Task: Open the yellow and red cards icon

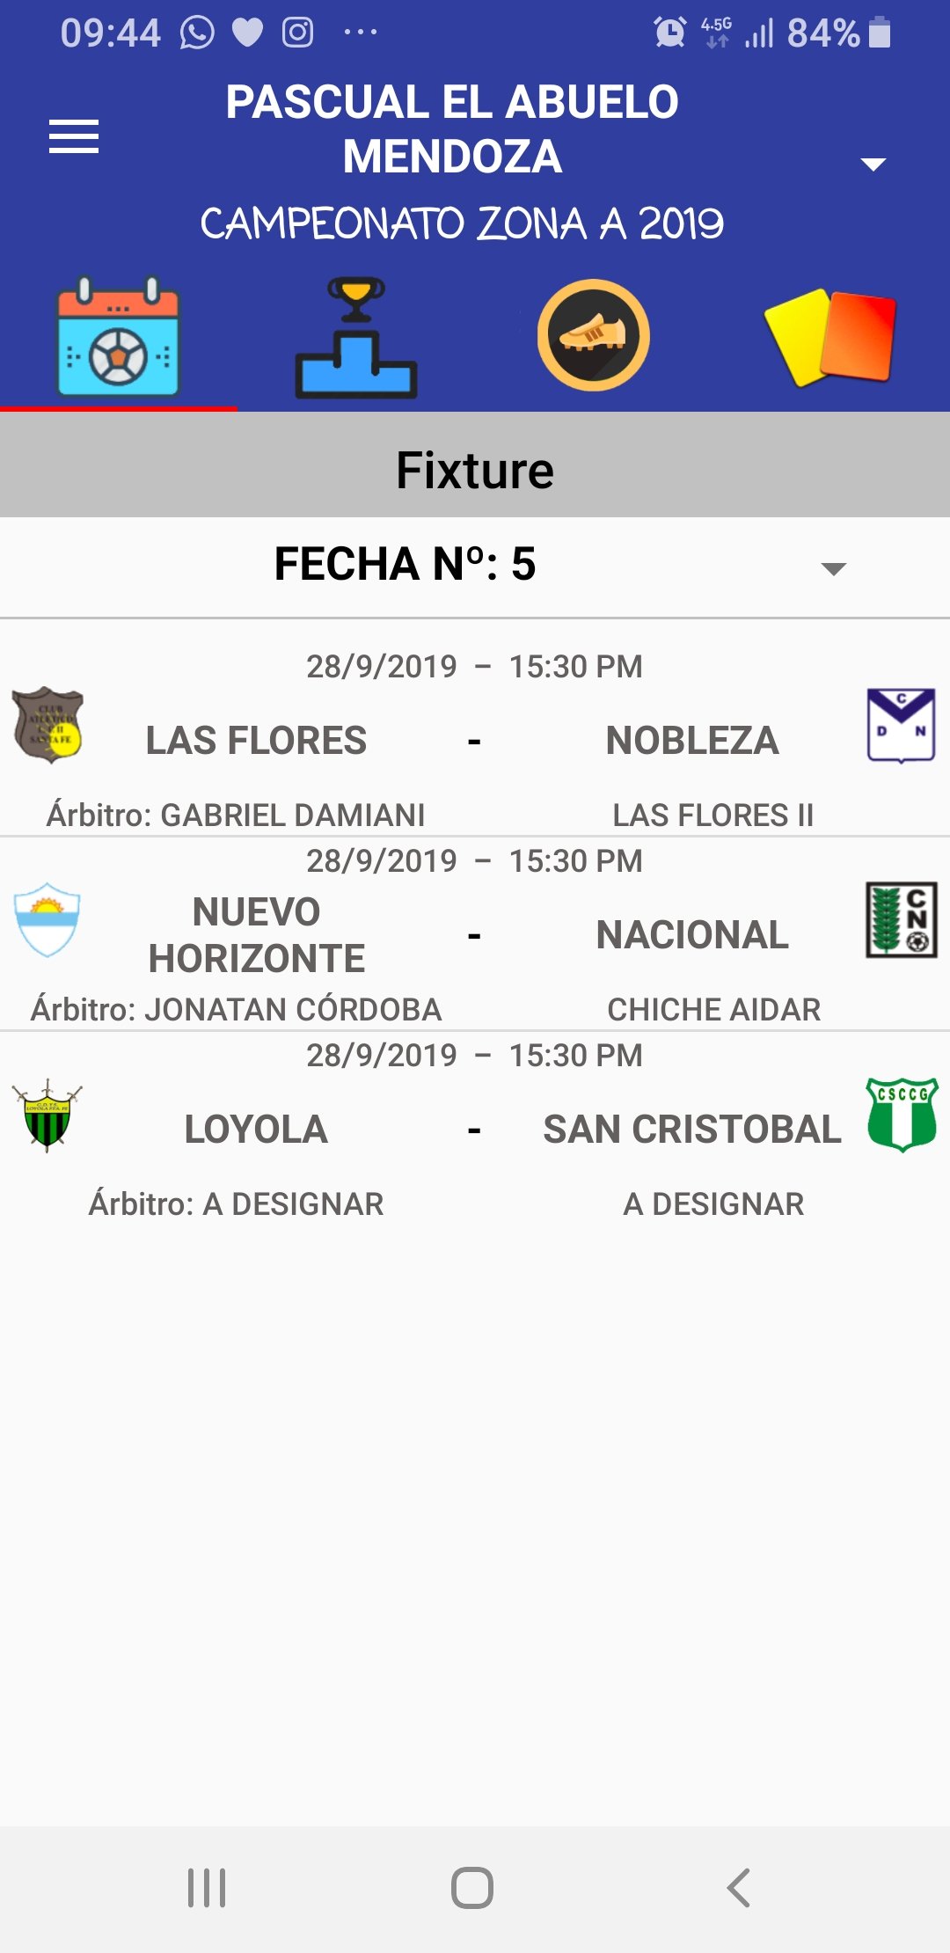Action: click(x=830, y=337)
